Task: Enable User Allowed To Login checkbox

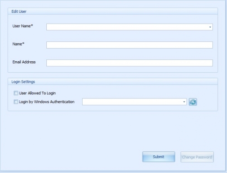Action: pos(16,93)
